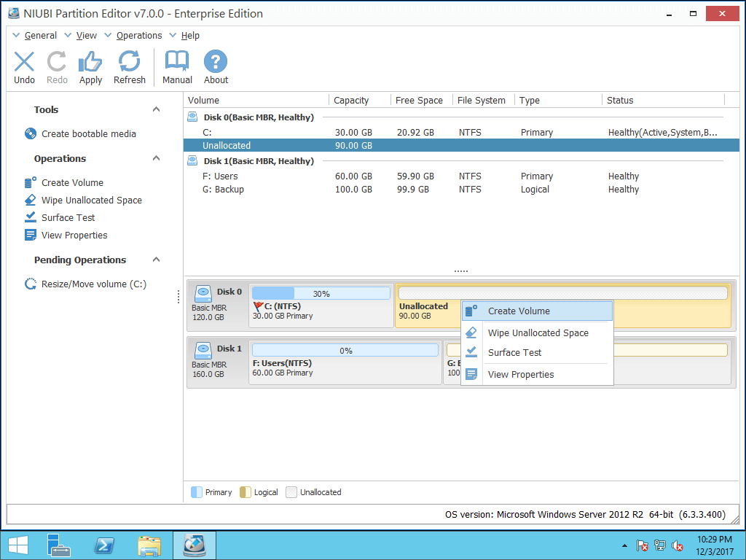
Task: Select F: Users volume row
Action: coord(461,176)
